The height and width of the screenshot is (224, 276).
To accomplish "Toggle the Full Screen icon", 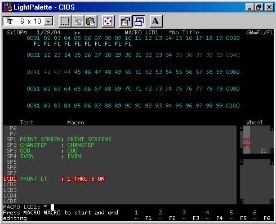I will coord(108,21).
